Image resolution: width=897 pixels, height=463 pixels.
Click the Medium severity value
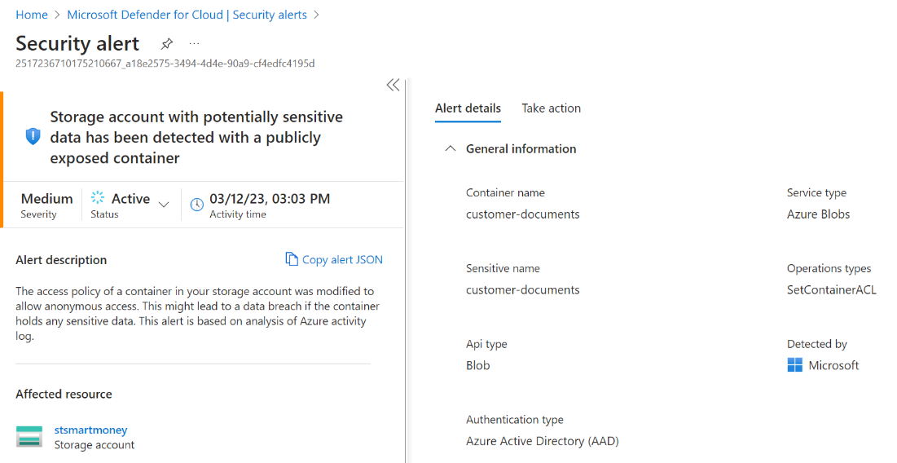[47, 199]
